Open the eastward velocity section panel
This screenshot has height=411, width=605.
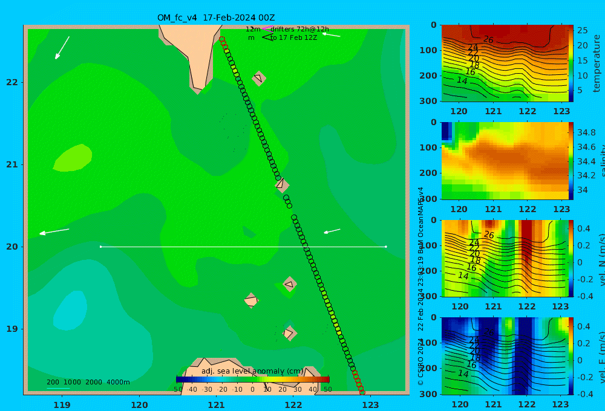505,356
